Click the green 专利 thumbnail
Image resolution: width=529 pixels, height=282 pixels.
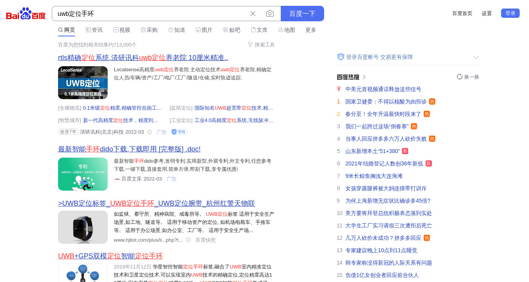tap(83, 174)
